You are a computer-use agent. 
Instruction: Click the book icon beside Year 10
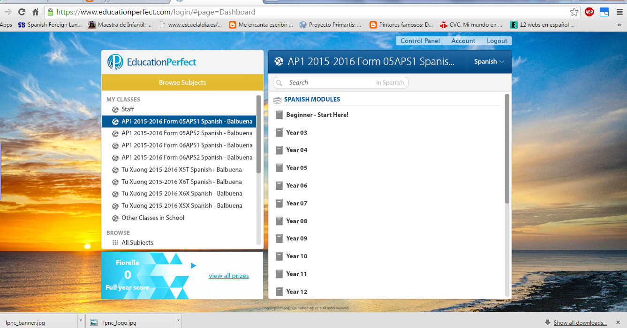coord(280,256)
